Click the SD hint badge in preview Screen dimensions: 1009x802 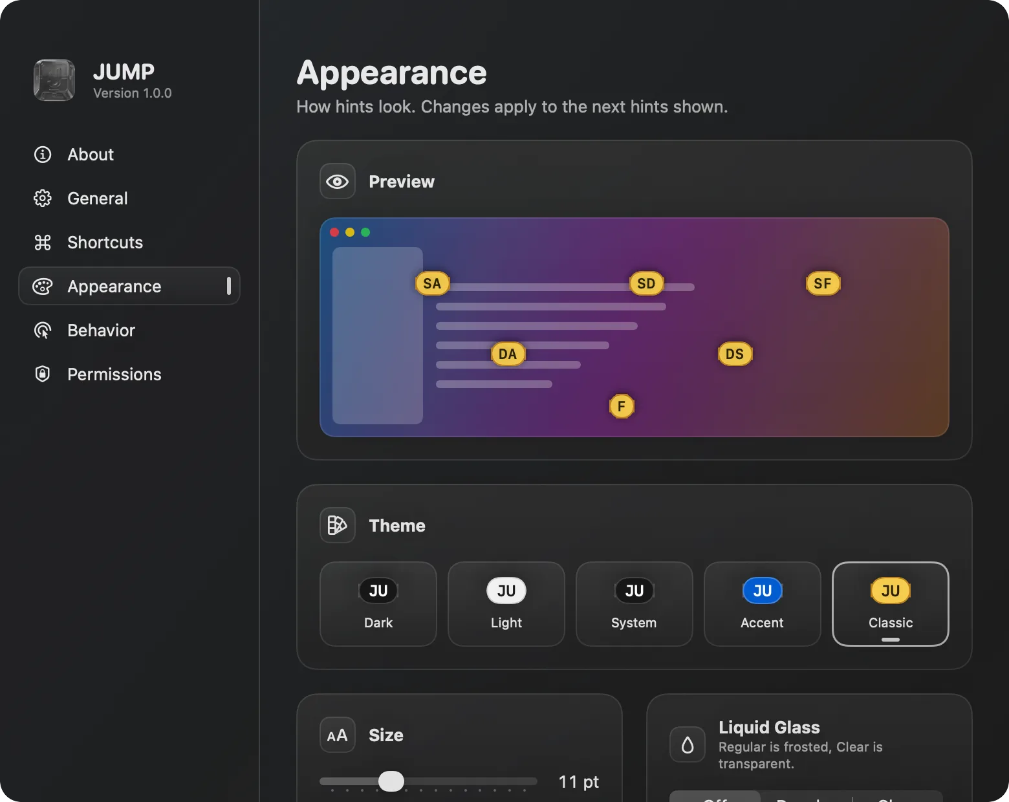coord(646,283)
